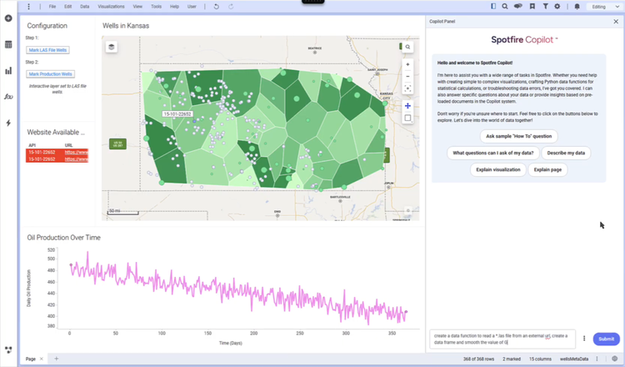Viewport: 625px width, 367px height.
Task: Click the plus icon in left sidebar
Action: click(x=8, y=18)
